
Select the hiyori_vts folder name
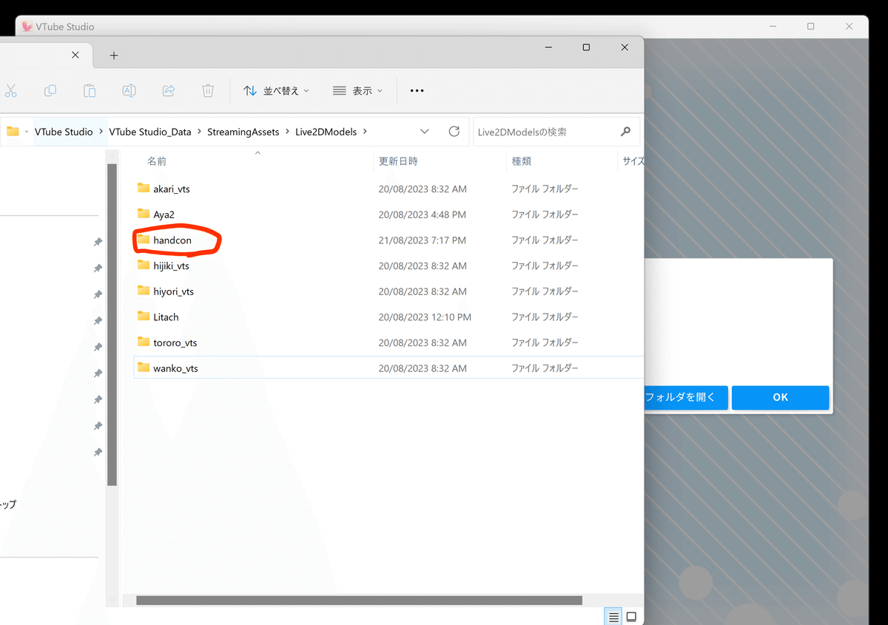tap(173, 291)
